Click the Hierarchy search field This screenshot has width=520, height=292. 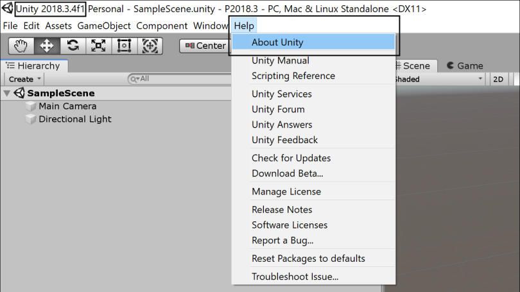coord(180,79)
